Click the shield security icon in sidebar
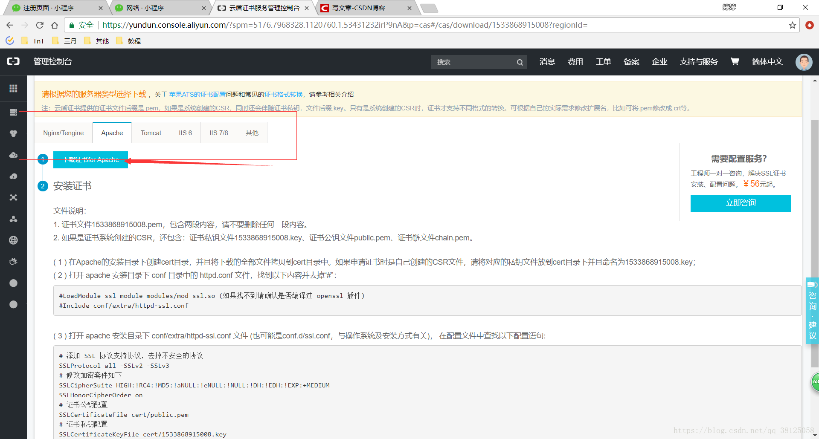 [13, 133]
